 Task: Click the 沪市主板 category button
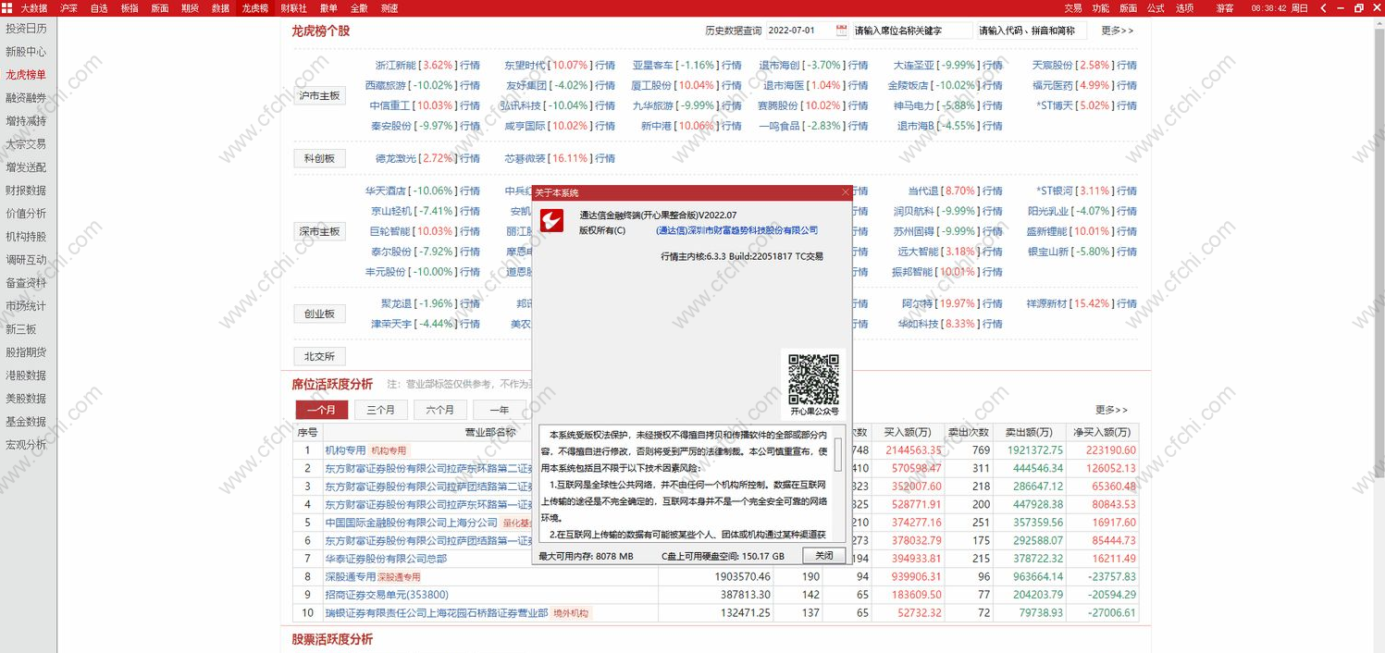tap(319, 95)
